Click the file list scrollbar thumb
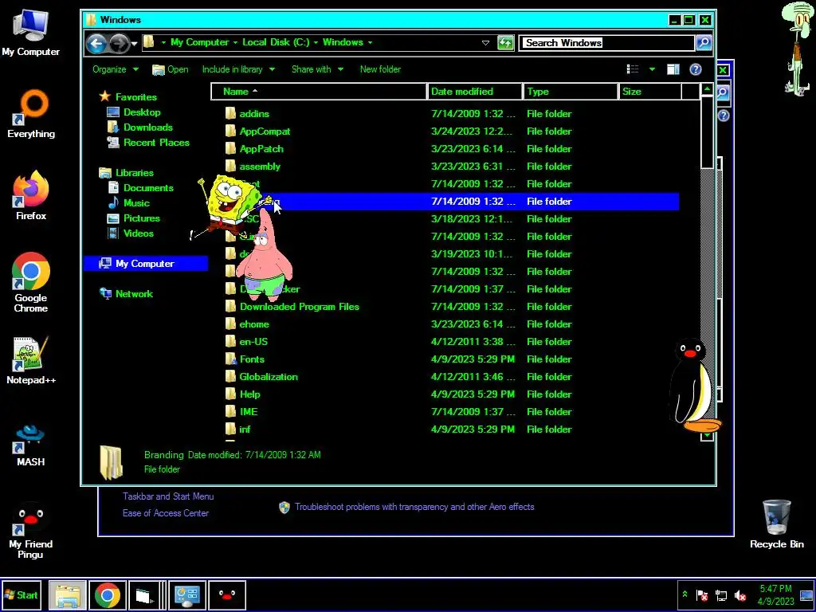Viewport: 816px width, 612px height. pyautogui.click(x=707, y=133)
